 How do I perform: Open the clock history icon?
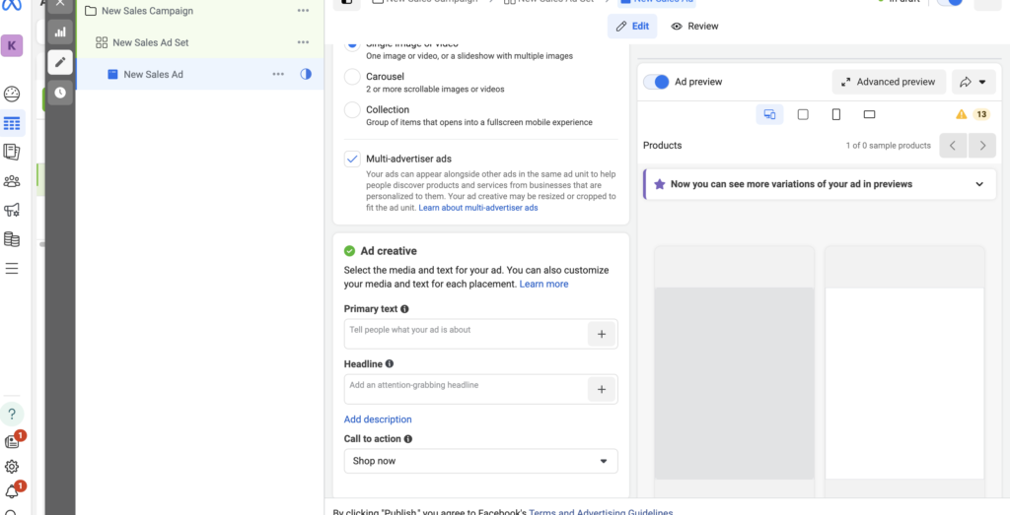tap(60, 93)
